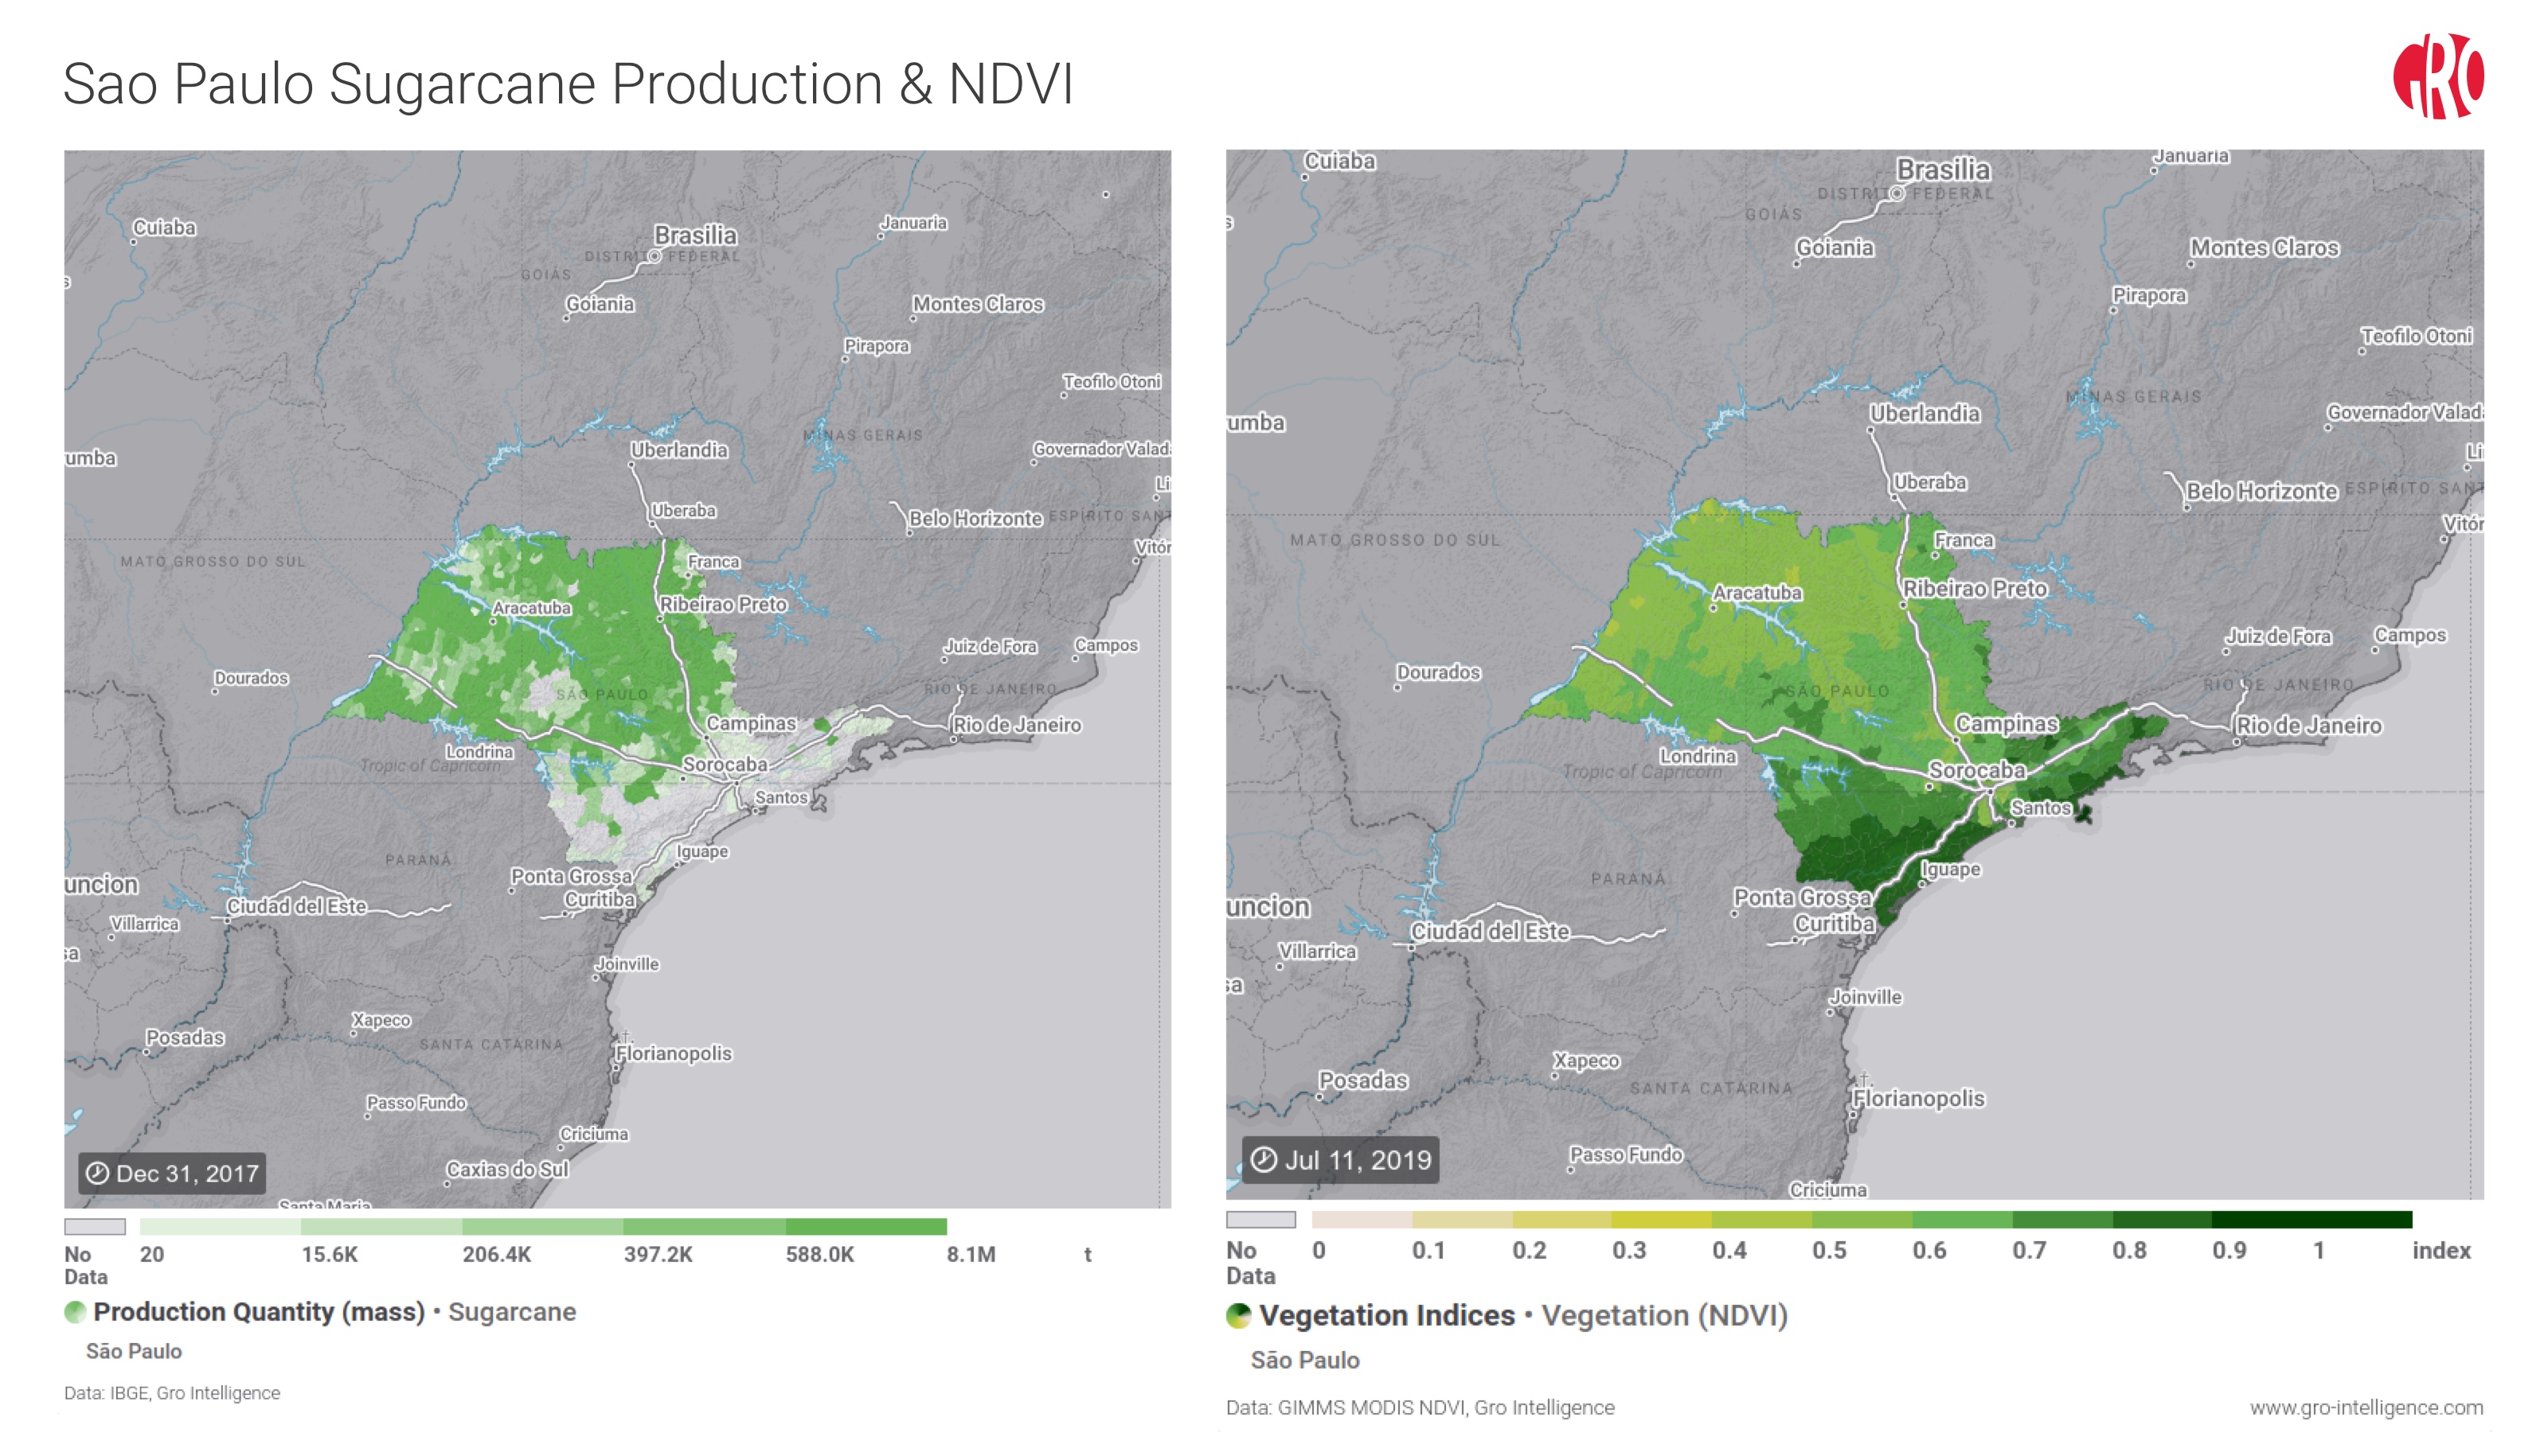Select the 588.0K production legend color segment
Image resolution: width=2548 pixels, height=1456 pixels.
[x=866, y=1226]
